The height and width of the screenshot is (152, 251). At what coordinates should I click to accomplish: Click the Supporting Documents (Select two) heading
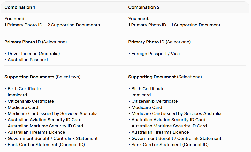42,77
